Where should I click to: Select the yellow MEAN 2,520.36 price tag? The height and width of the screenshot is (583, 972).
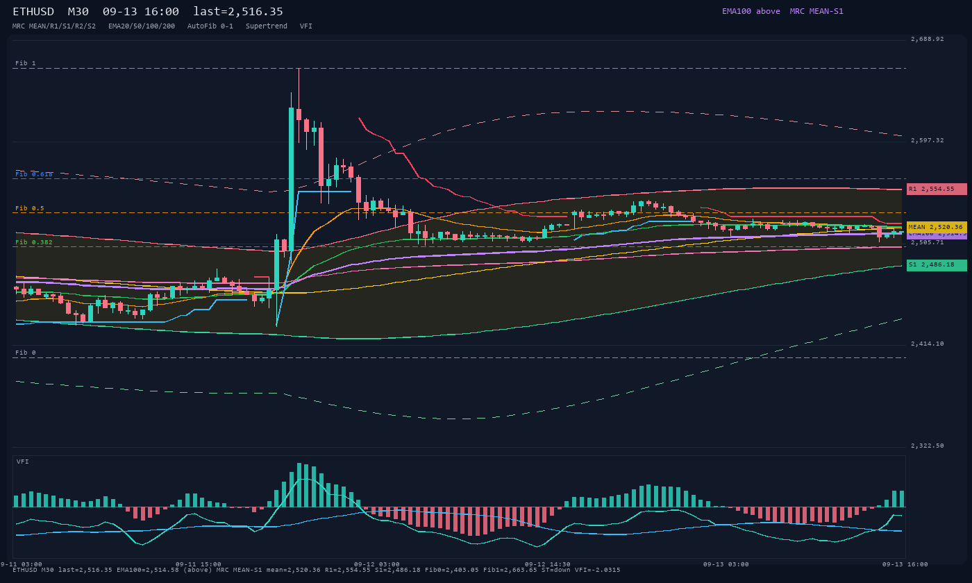click(x=937, y=227)
